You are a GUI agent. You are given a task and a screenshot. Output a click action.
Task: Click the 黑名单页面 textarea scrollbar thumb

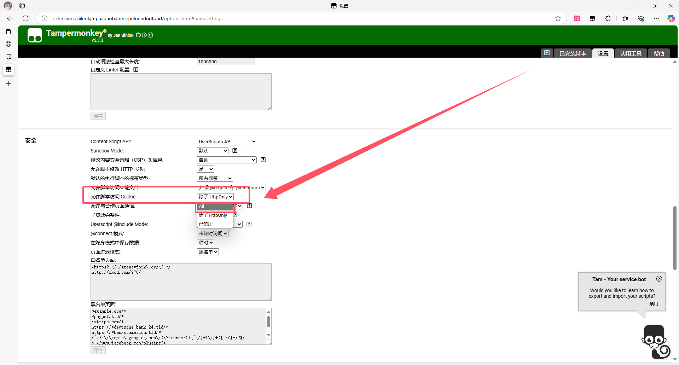click(x=268, y=321)
